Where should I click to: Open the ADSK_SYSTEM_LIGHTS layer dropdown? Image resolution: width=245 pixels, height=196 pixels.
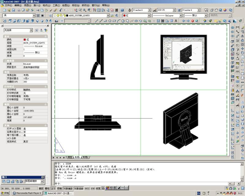click(108, 16)
